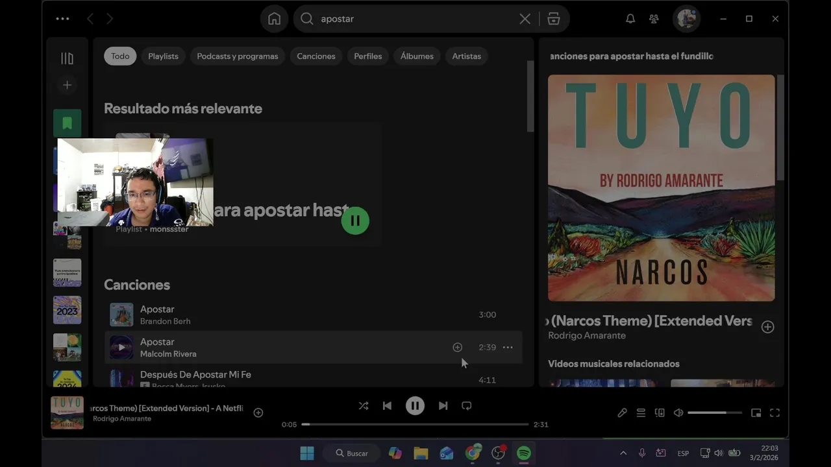The height and width of the screenshot is (467, 831).
Task: Add the current track from the bottom bar
Action: click(258, 413)
